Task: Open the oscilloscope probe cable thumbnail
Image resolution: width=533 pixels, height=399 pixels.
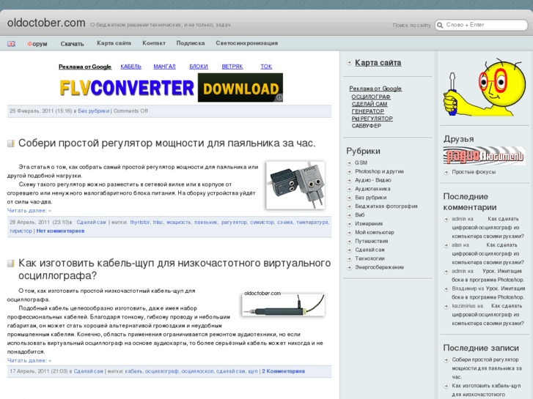Action: click(x=284, y=304)
